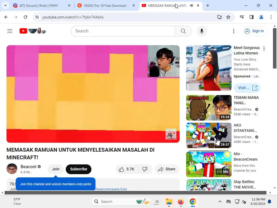Open options menu for Latina Women ad
Screen dimensions: 277x208
coord(264,48)
